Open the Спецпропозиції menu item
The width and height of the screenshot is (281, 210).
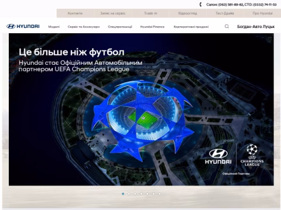coord(120,27)
